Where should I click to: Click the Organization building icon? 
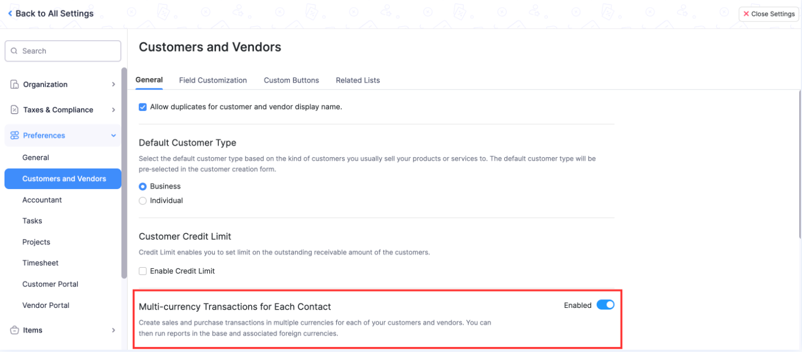point(15,84)
